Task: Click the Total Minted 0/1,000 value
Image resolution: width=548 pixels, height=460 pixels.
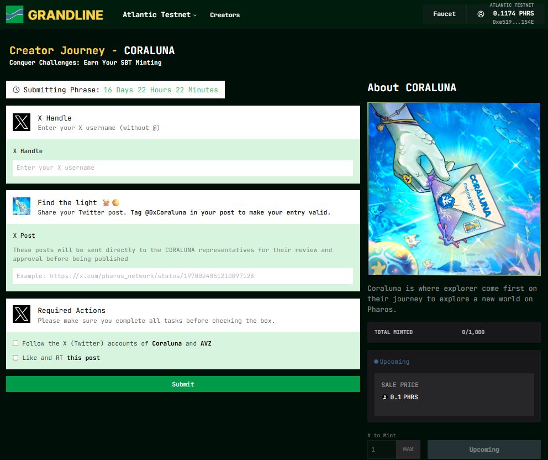Action: tap(473, 332)
